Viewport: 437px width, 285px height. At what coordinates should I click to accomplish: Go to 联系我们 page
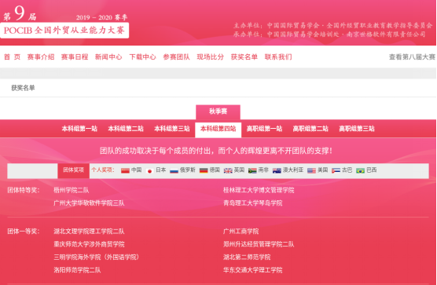pos(278,57)
